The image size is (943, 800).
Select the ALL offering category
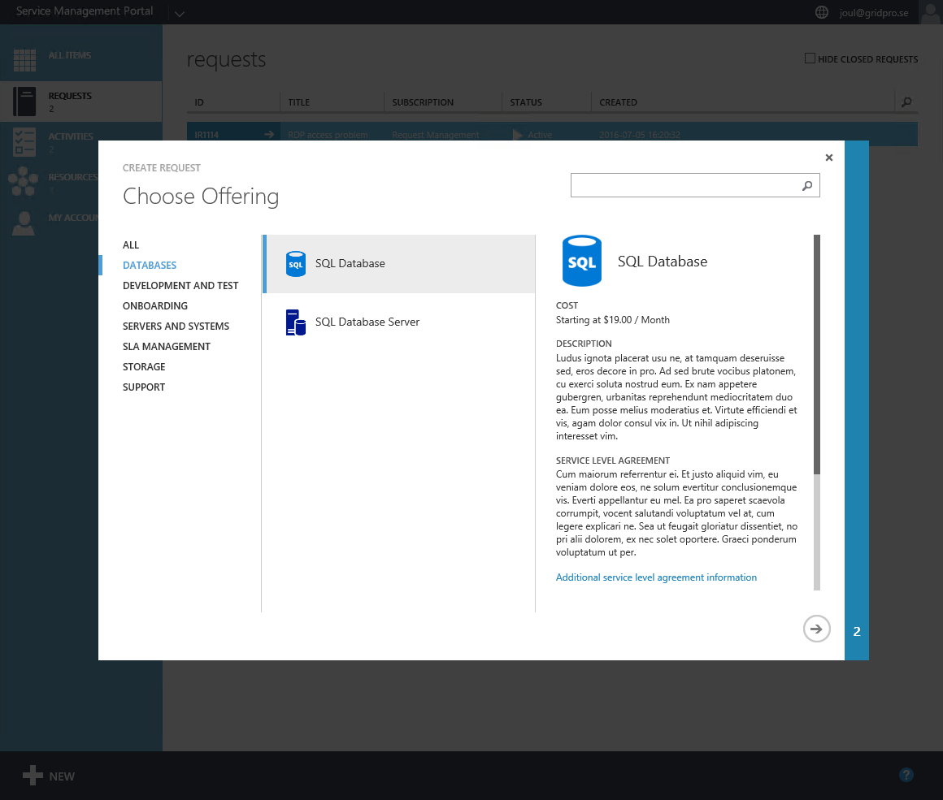131,245
